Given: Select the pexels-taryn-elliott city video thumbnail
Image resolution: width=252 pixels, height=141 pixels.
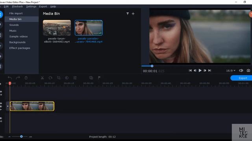Looking at the screenshot, I should [x=57, y=28].
